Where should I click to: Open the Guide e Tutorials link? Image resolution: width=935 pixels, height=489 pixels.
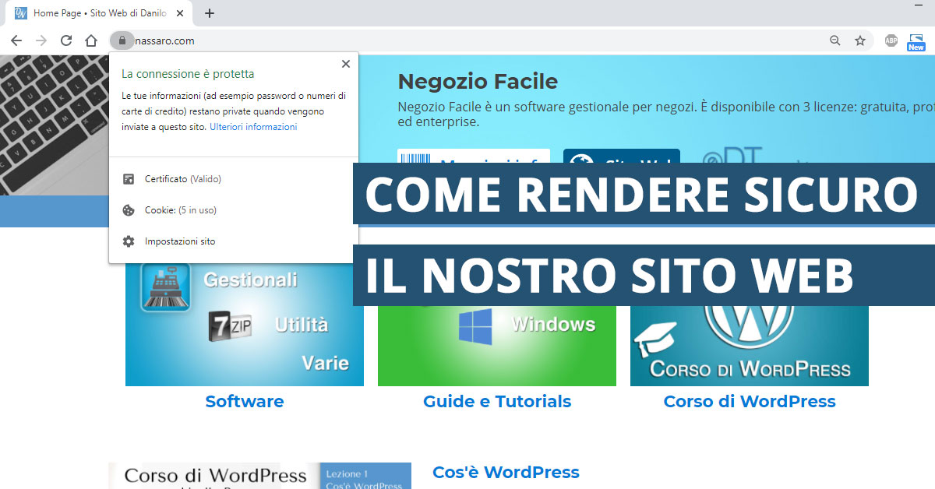tap(497, 402)
